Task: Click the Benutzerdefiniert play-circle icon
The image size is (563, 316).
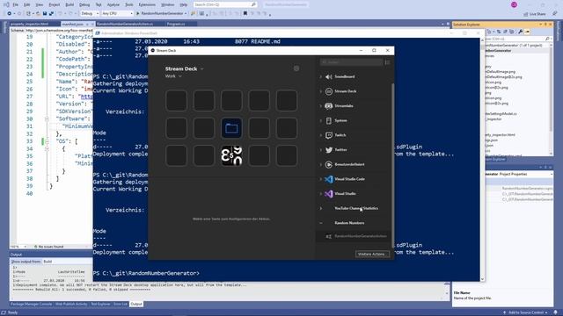Action: coord(328,164)
